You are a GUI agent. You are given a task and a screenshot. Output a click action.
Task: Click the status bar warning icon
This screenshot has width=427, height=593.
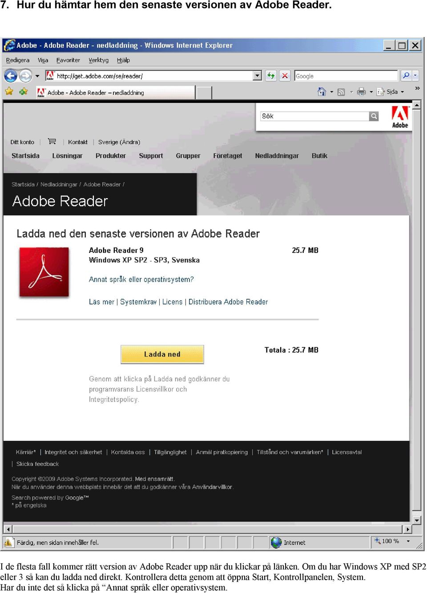tap(8, 542)
